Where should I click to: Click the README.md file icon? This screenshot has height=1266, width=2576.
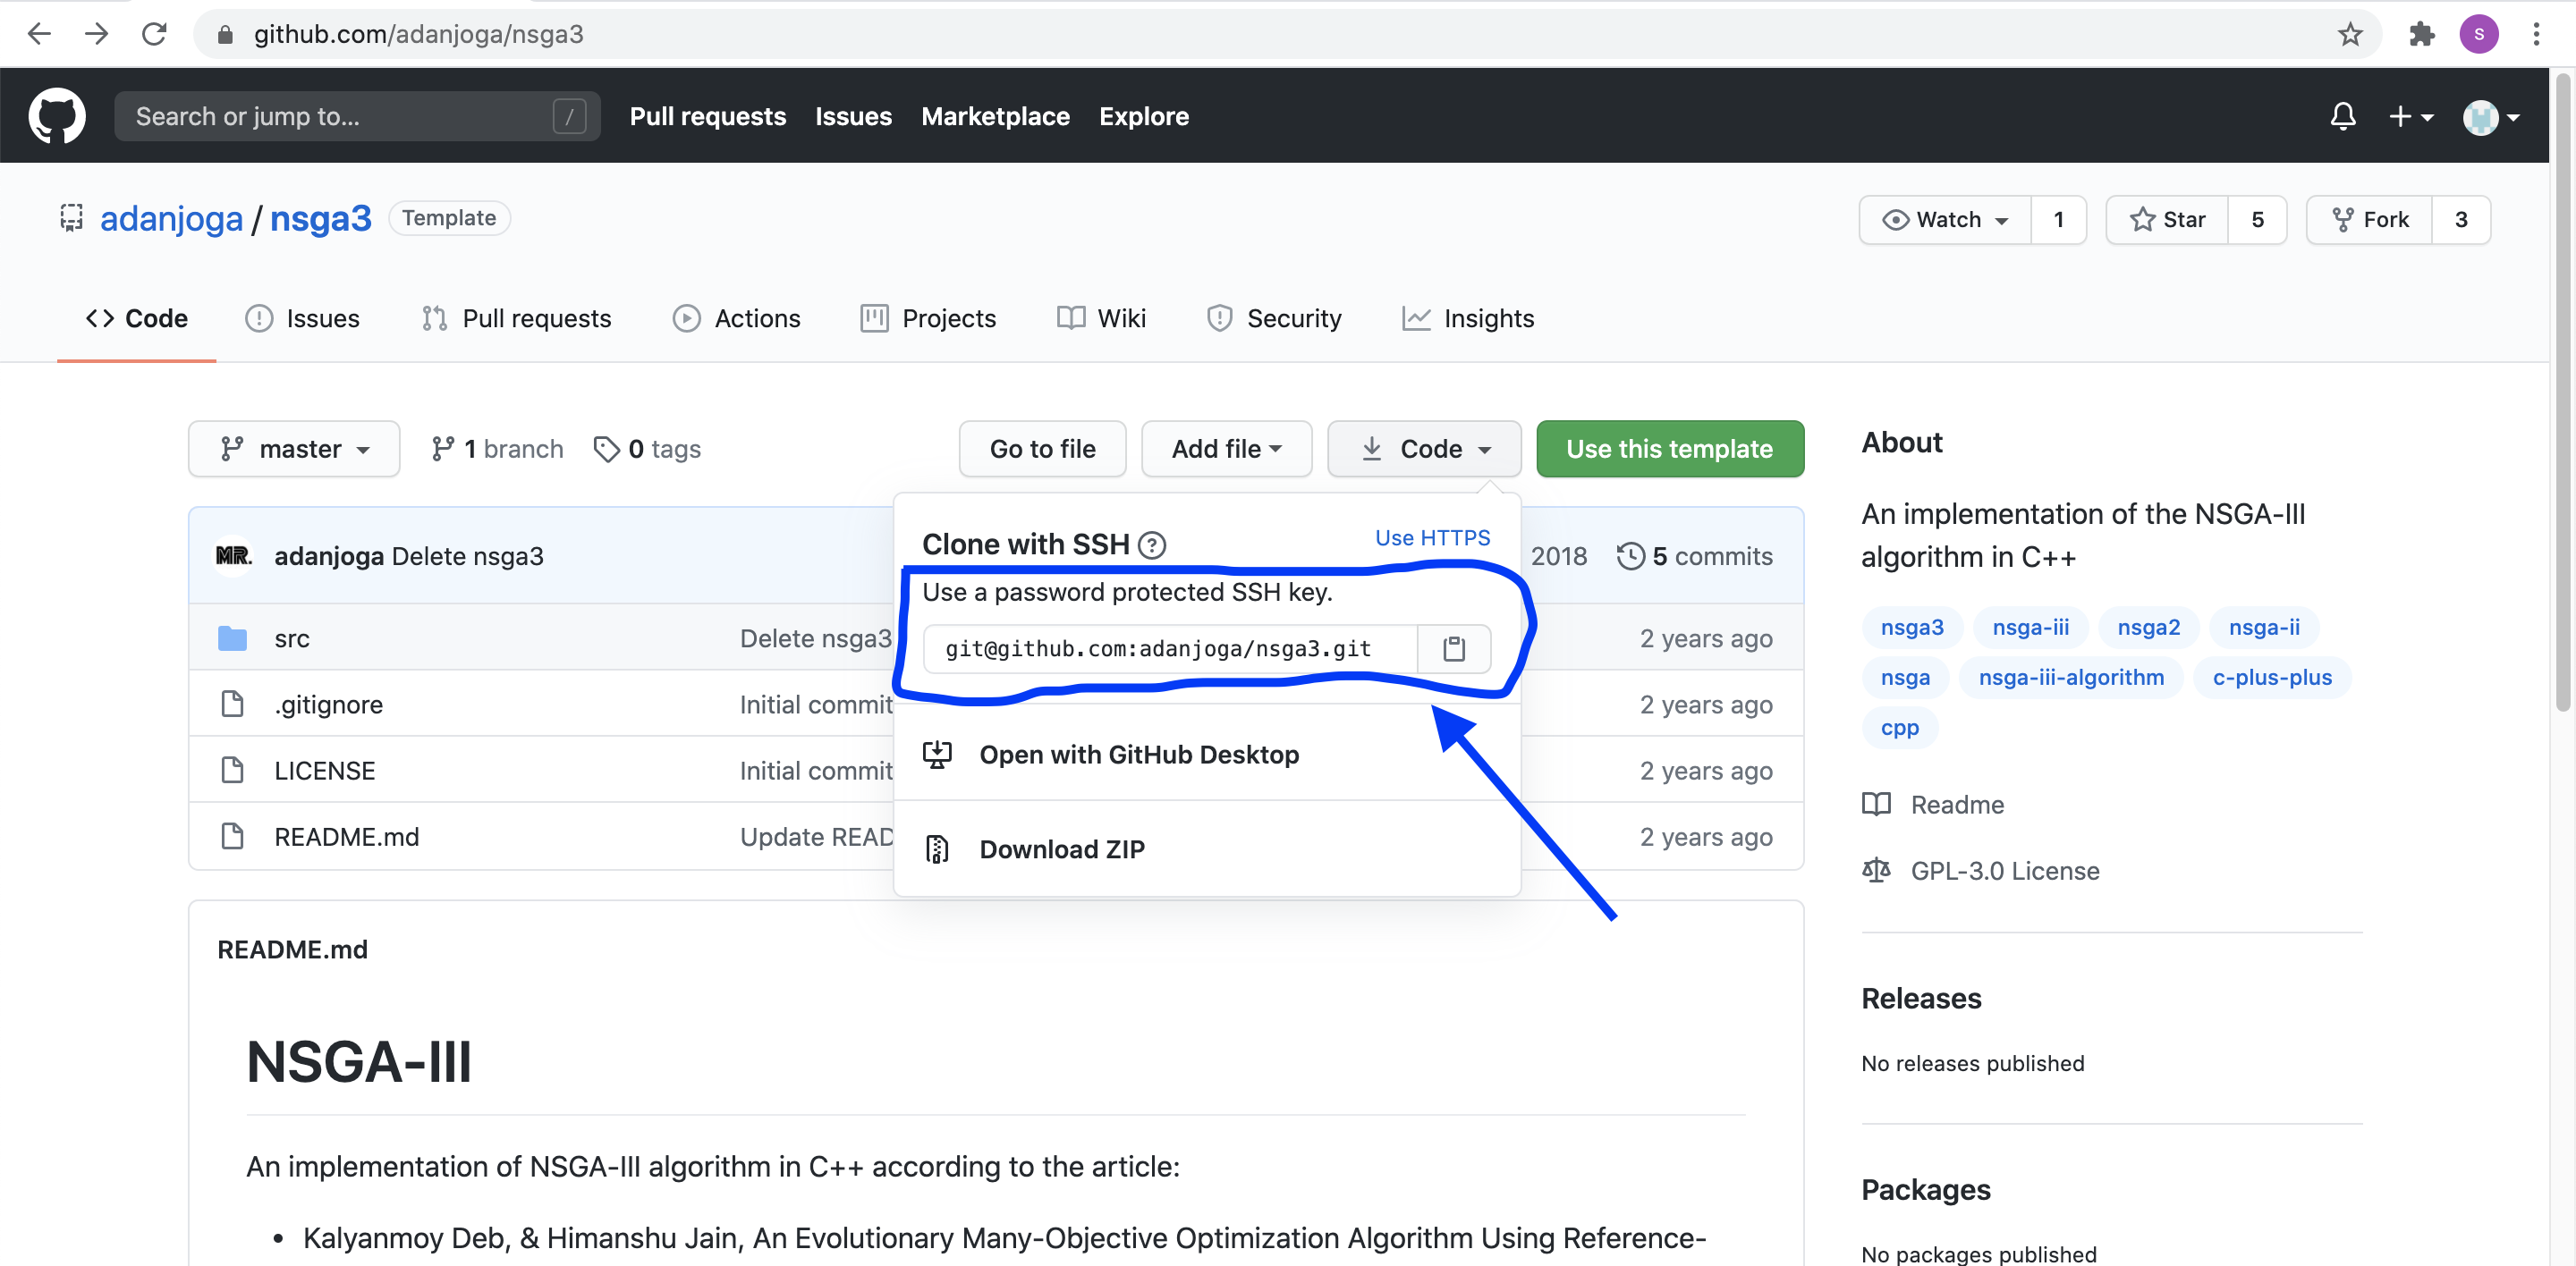(x=232, y=836)
